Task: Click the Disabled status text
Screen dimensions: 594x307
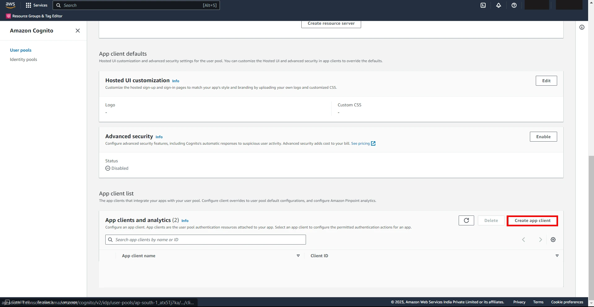Action: [x=120, y=168]
